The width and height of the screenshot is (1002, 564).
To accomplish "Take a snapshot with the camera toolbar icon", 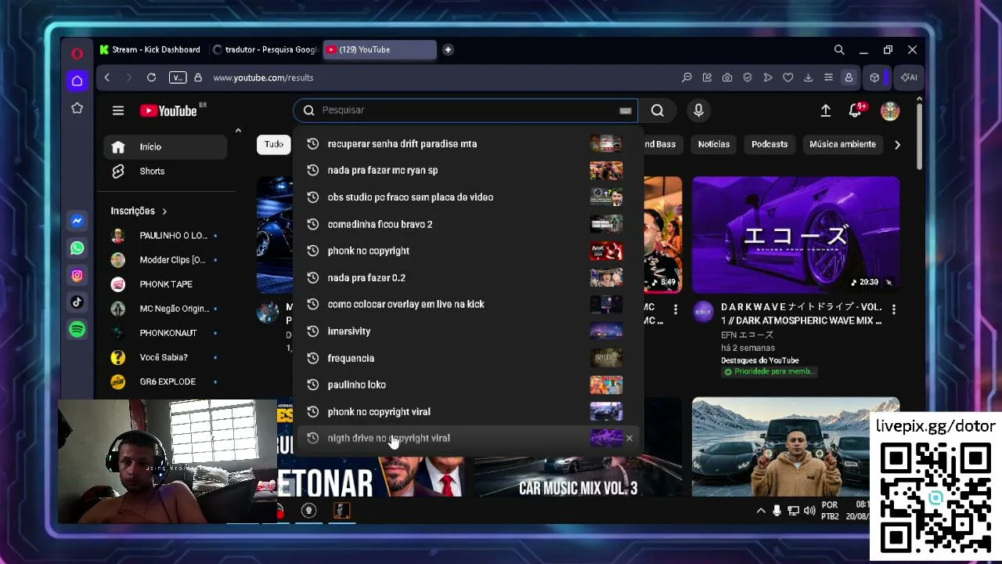I will [x=727, y=78].
